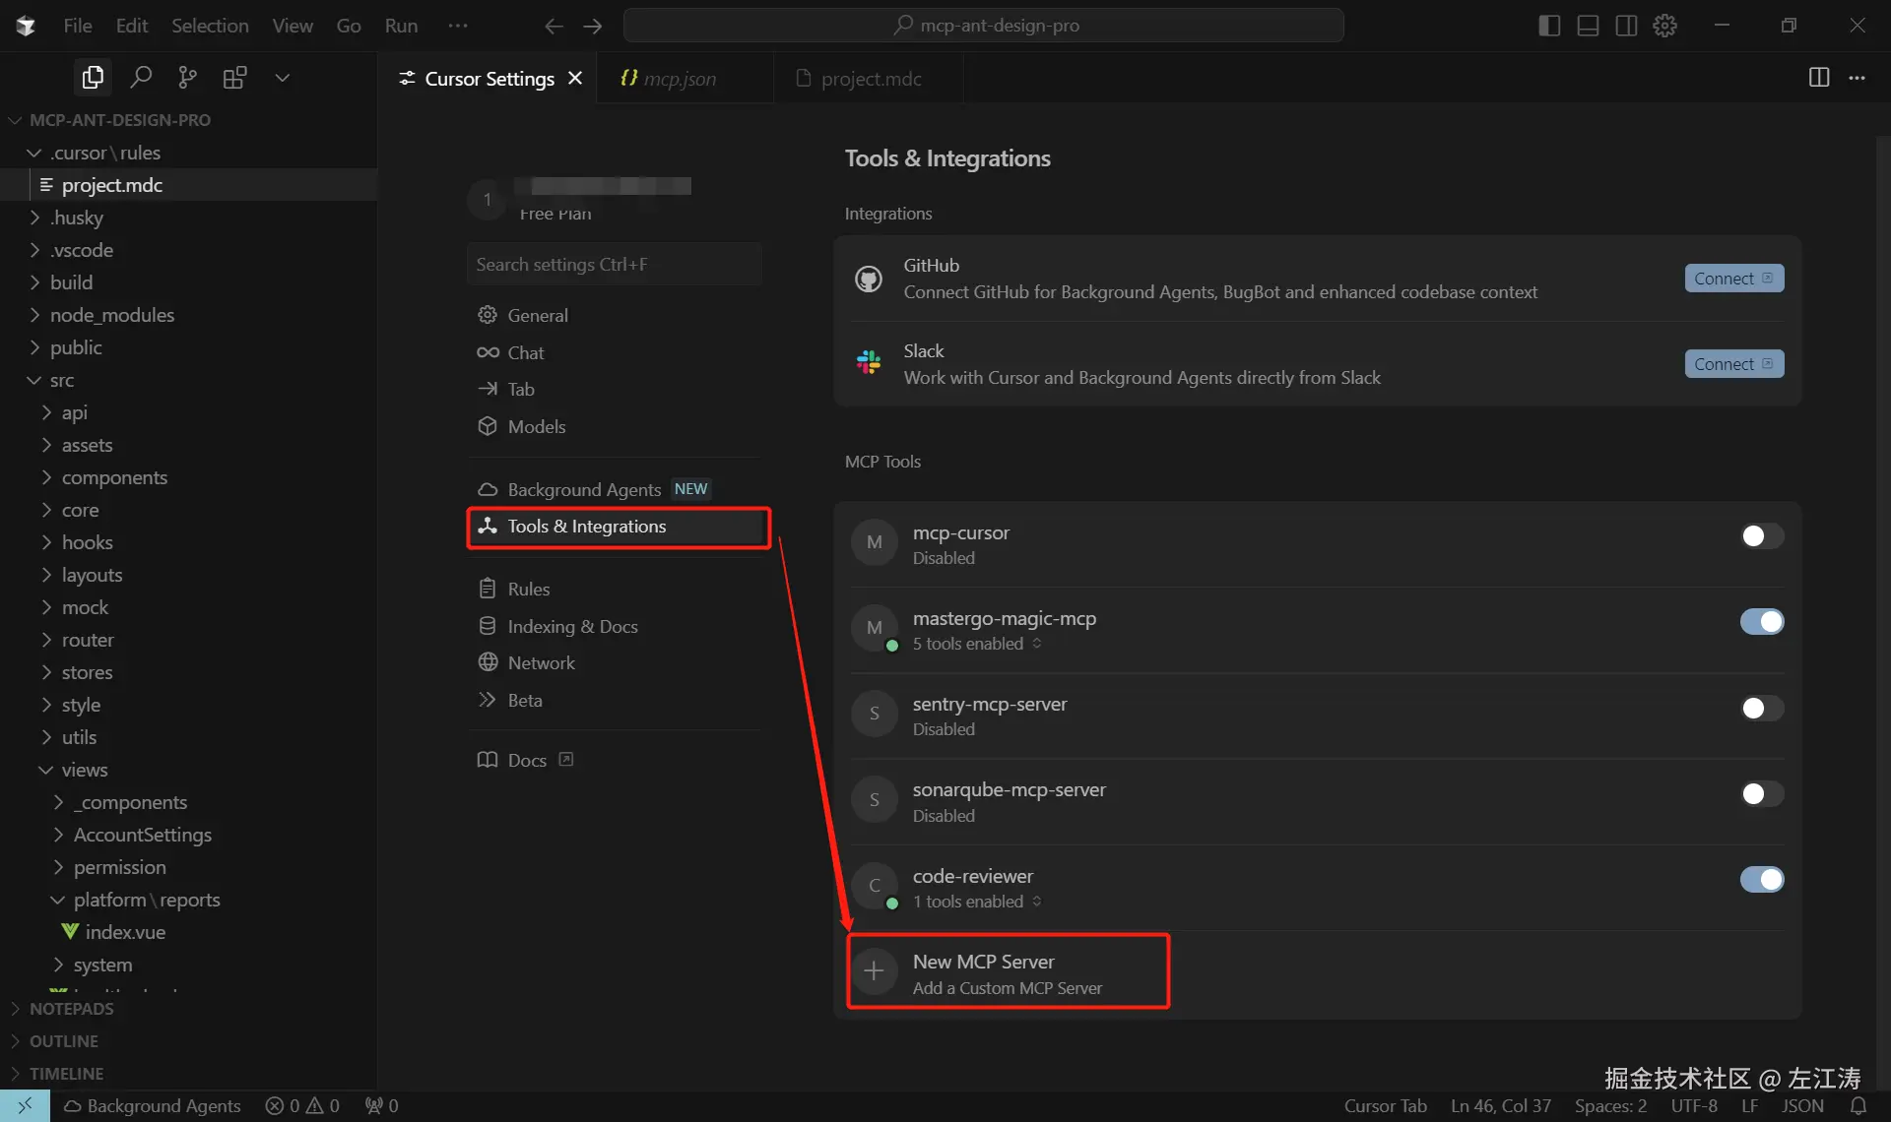The width and height of the screenshot is (1891, 1122).
Task: Click the notifications bell in status bar
Action: pyautogui.click(x=1858, y=1105)
